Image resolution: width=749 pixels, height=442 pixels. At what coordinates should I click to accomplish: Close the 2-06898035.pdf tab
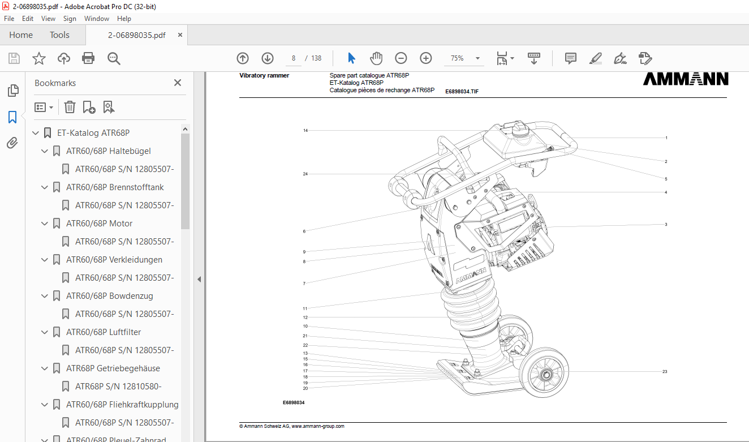click(180, 35)
